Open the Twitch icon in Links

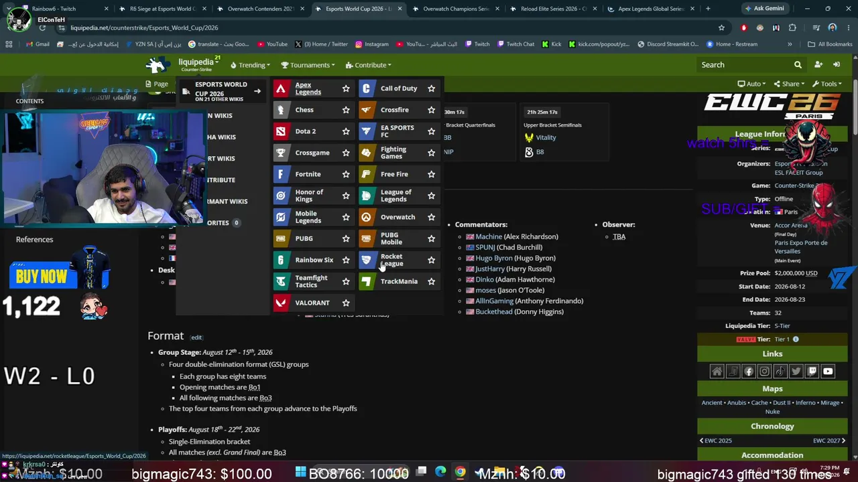tap(812, 372)
